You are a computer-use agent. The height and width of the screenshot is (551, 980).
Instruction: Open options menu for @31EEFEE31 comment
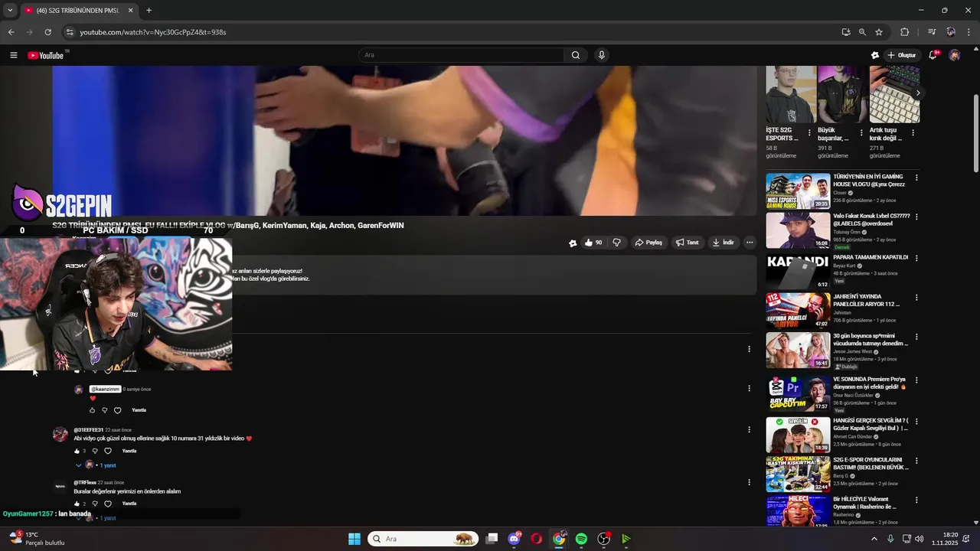[x=749, y=429]
